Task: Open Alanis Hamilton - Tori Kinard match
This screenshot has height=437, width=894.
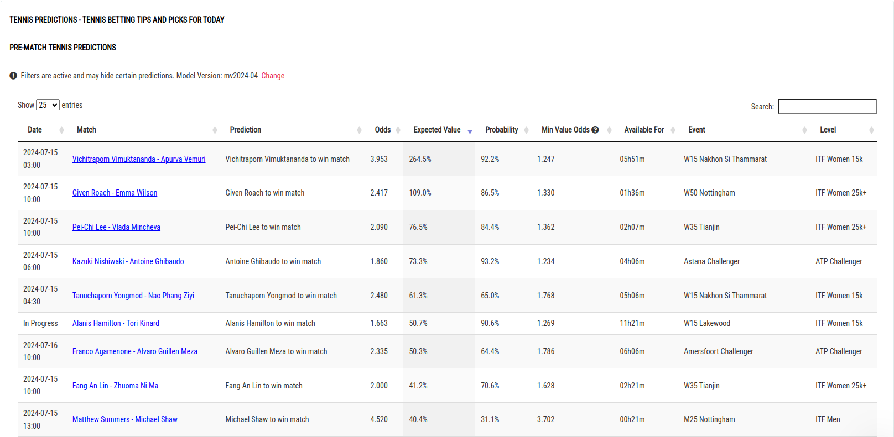Action: 116,323
